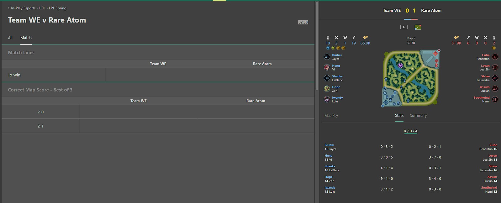Click Rare Atom's 51.9K gold value
This screenshot has width=501, height=203.
tap(456, 43)
